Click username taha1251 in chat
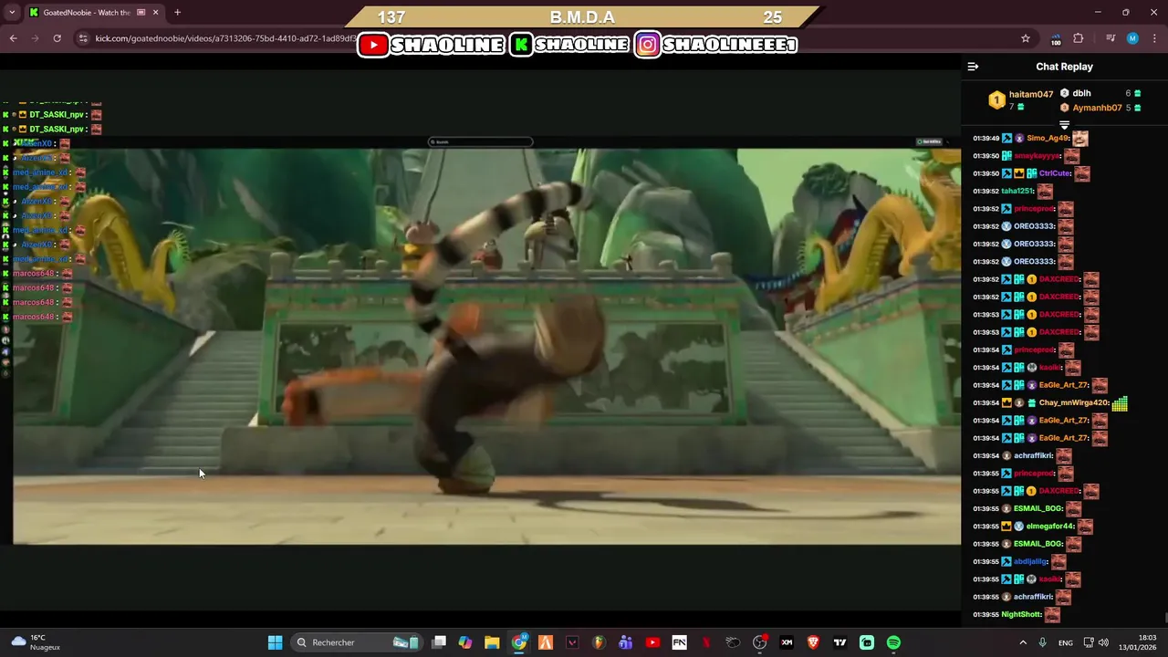1168x657 pixels. click(x=1017, y=192)
